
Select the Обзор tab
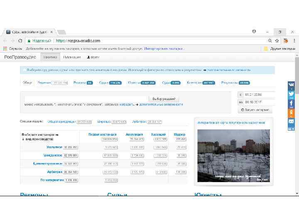click(x=27, y=83)
